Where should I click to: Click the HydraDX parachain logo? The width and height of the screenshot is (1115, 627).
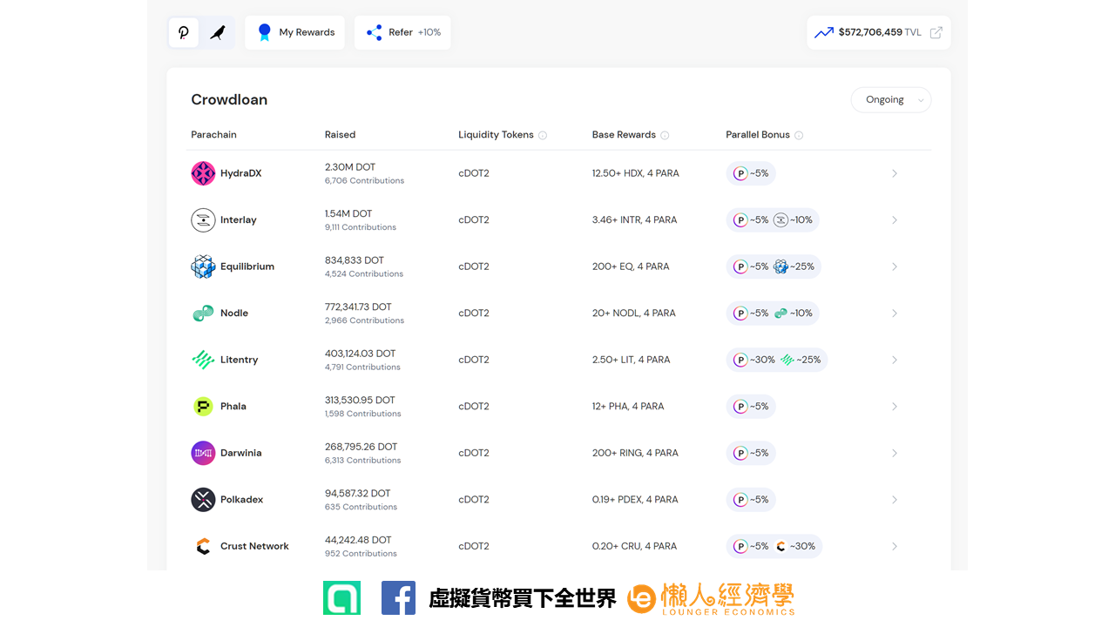tap(203, 173)
